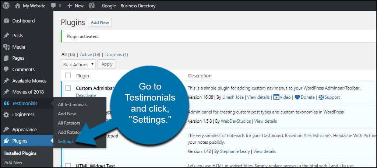
Task: Click the Support lifebuoy icon
Action: [x=321, y=97]
